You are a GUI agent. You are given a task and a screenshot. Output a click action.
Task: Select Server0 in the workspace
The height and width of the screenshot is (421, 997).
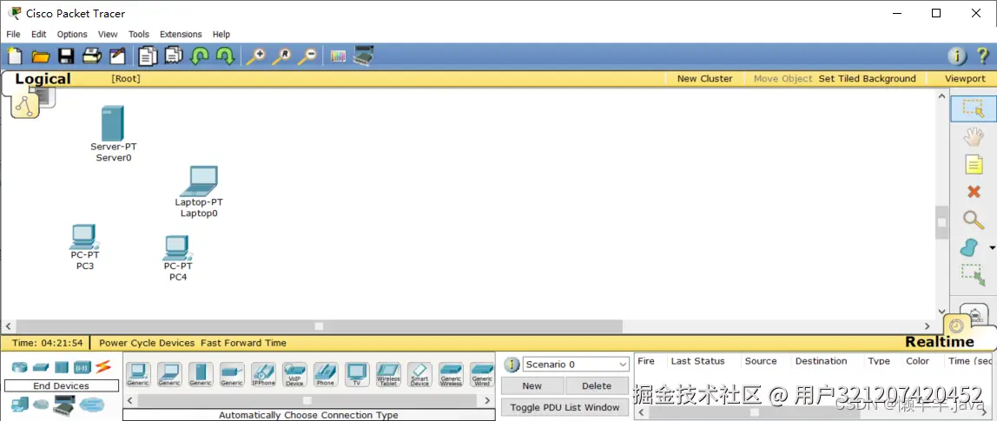113,124
